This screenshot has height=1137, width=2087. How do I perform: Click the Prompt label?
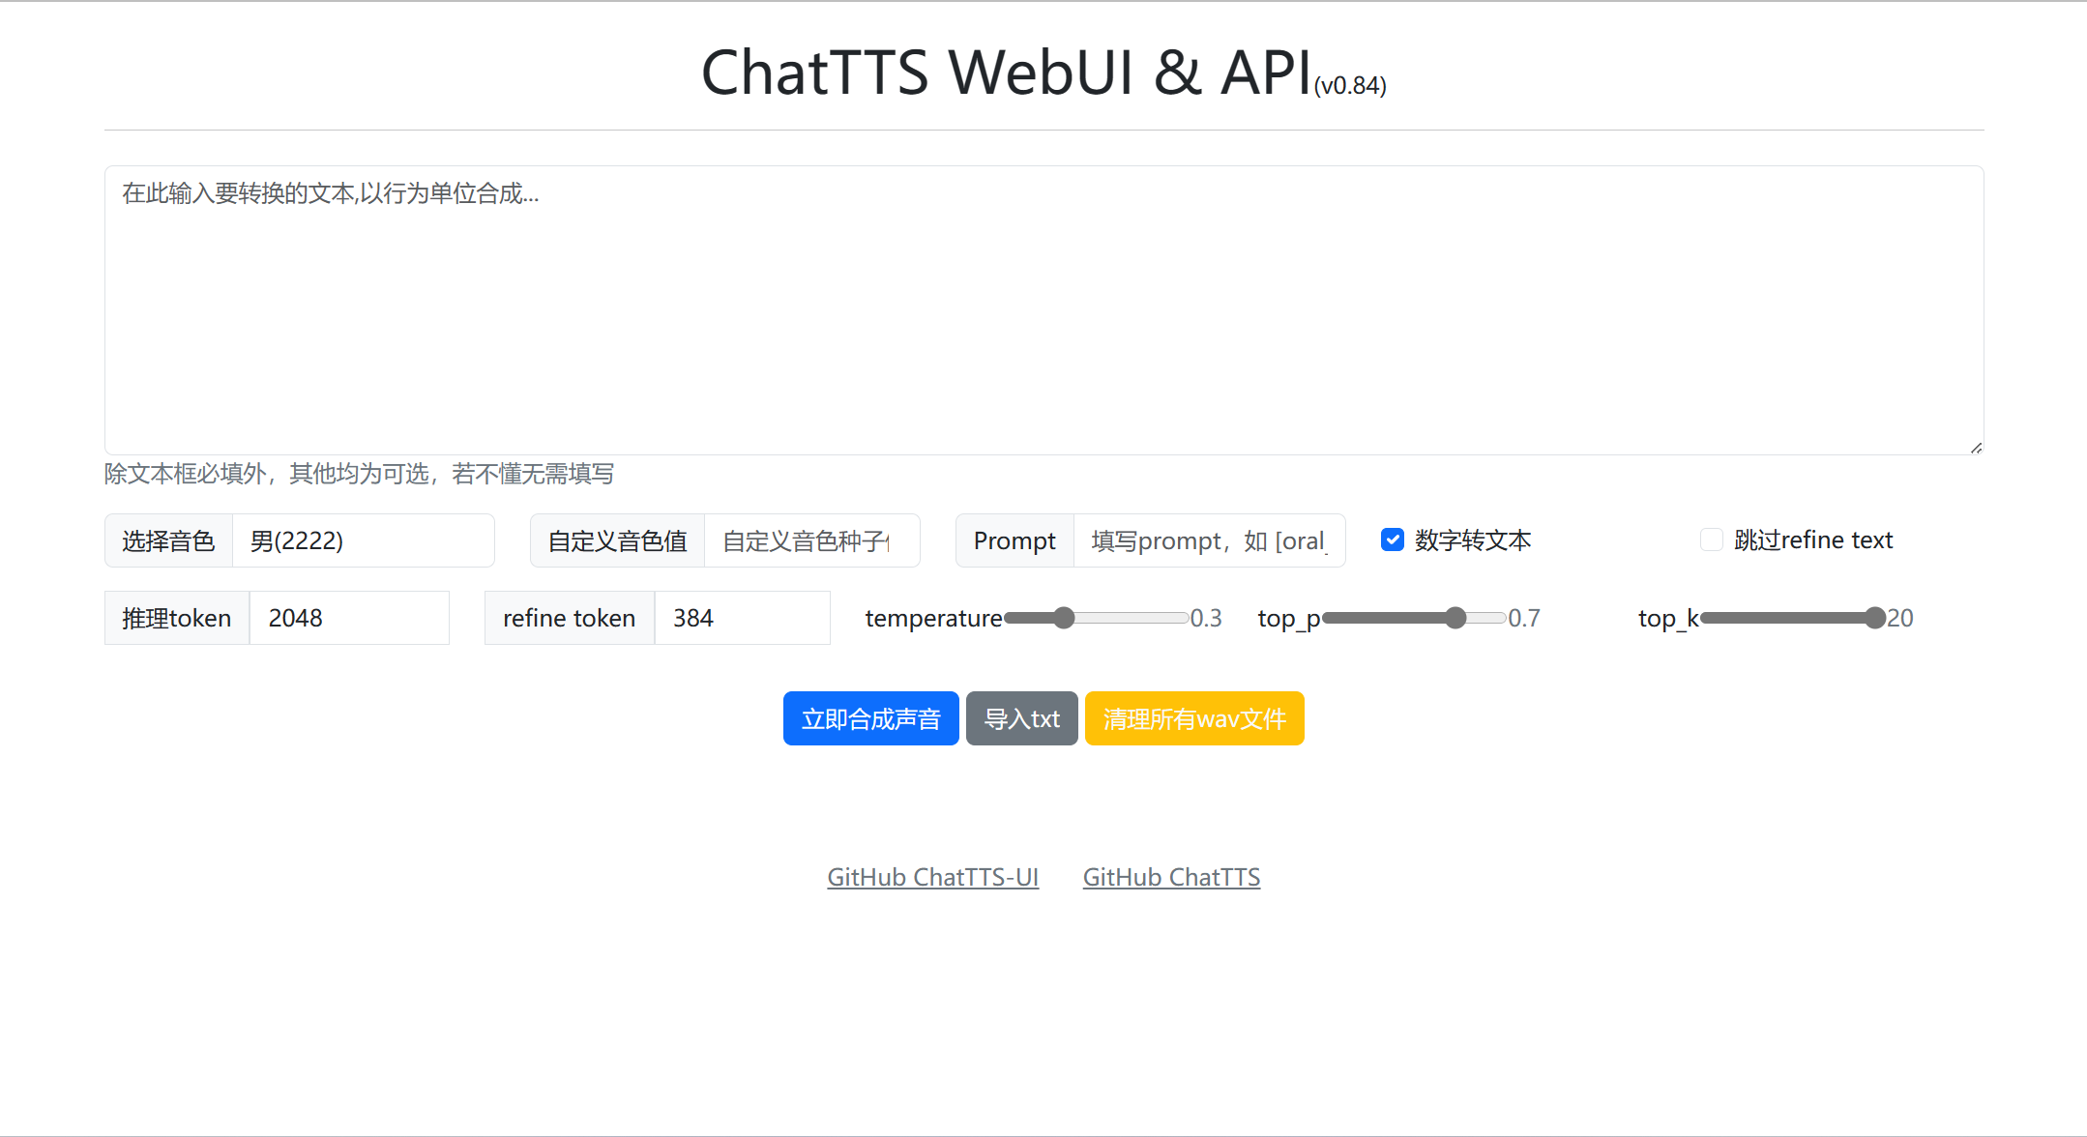[1014, 540]
